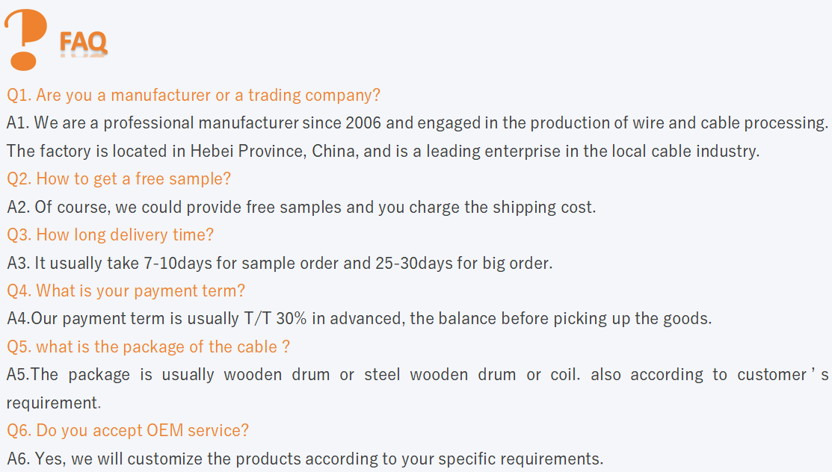Click the word "OEM" in question Q6

(163, 431)
